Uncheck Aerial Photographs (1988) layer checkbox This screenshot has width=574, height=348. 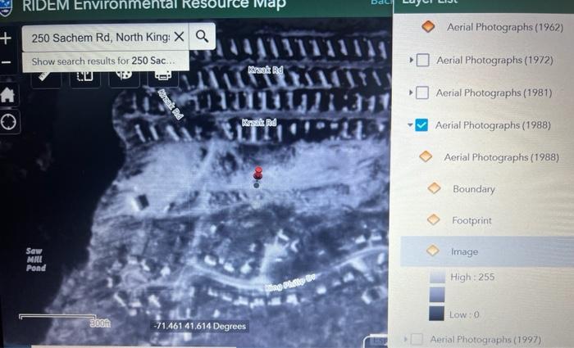click(421, 125)
